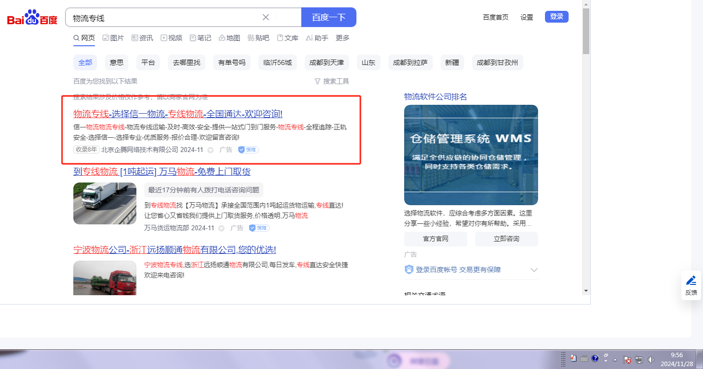The image size is (703, 369).
Task: Open the 更多 search categories menu
Action: pyautogui.click(x=343, y=38)
